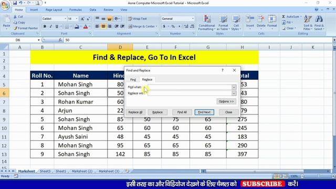This screenshot has height=189, width=336.
Task: Click the Undo icon in quick access toolbar
Action: click(21, 3)
